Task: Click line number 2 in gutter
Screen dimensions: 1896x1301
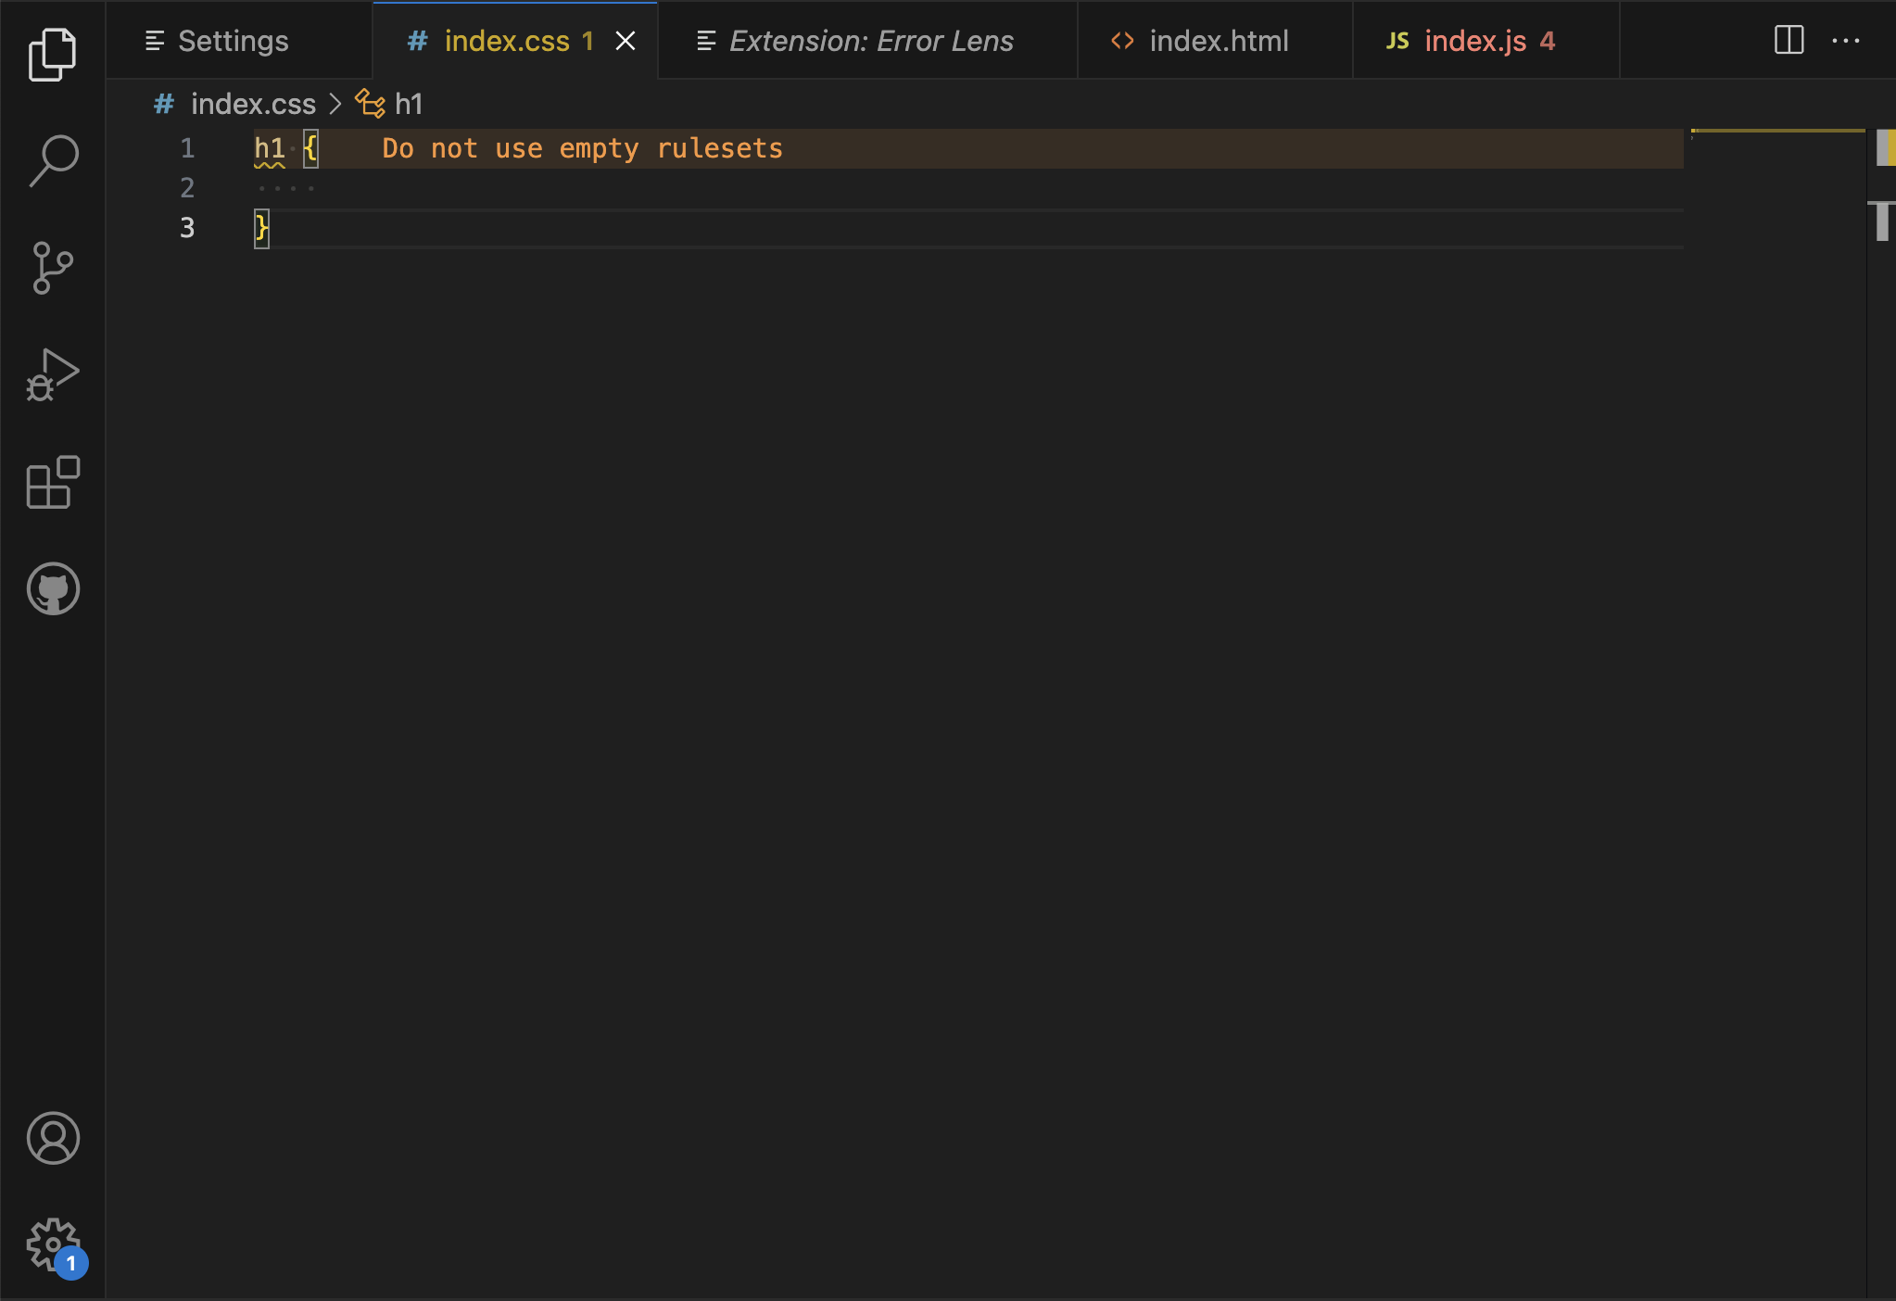Action: pos(187,188)
